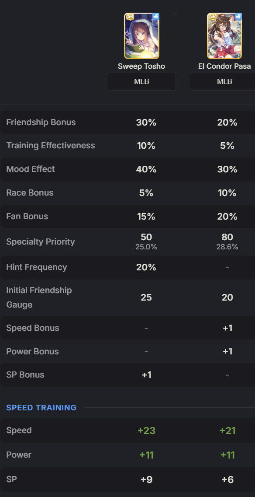Click the El Condor Pasa name label
255x497 pixels.
tap(224, 66)
